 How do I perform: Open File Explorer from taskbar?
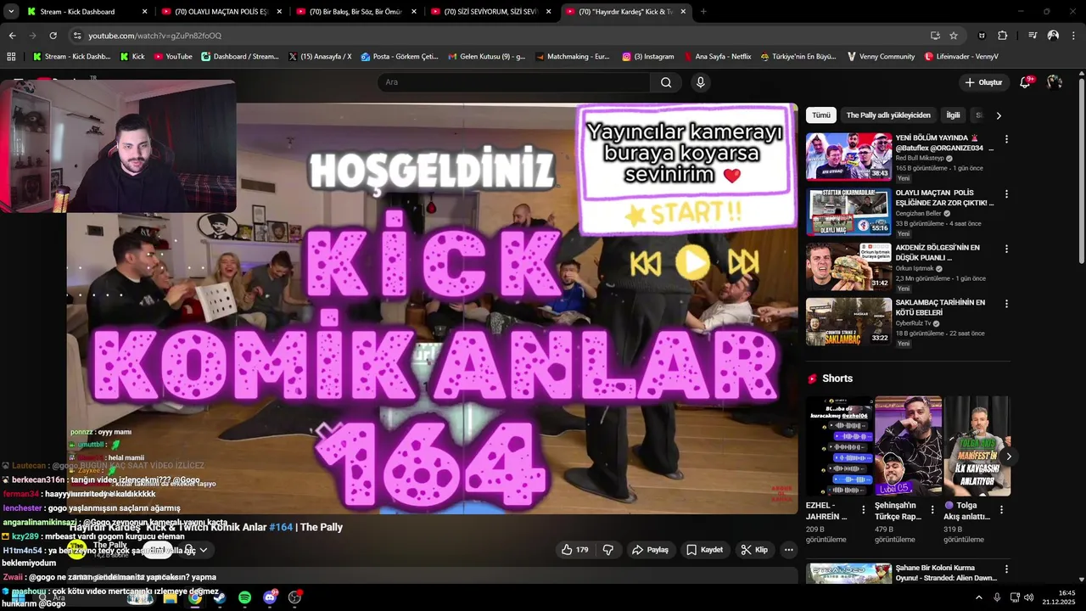point(170,597)
